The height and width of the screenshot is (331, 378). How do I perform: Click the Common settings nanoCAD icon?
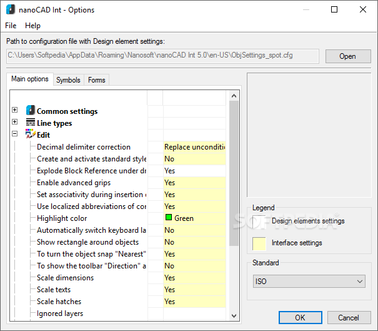(31, 110)
